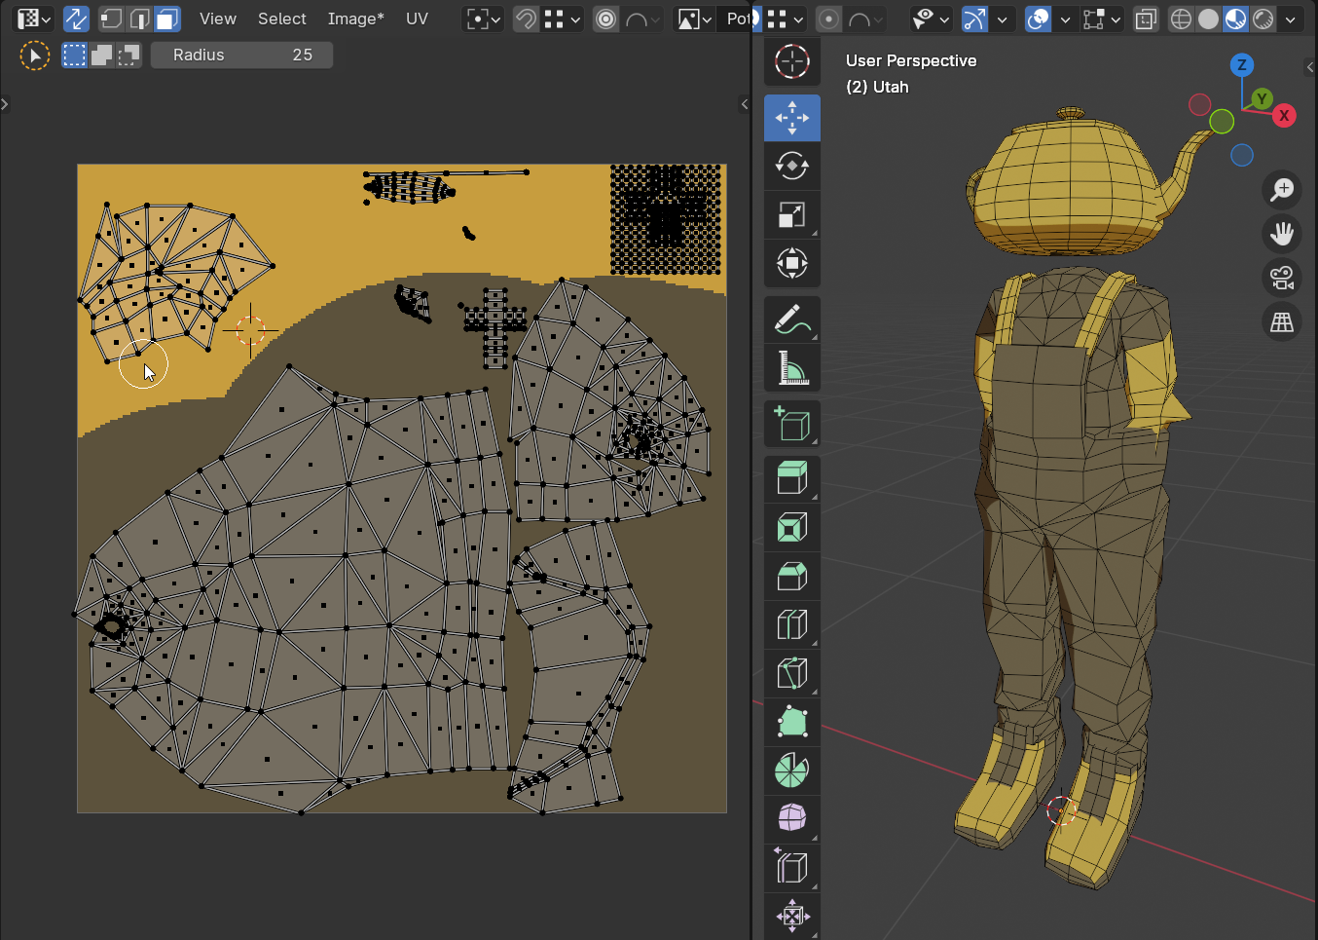Switch to Solid shading
The height and width of the screenshot is (940, 1318).
(x=1208, y=19)
